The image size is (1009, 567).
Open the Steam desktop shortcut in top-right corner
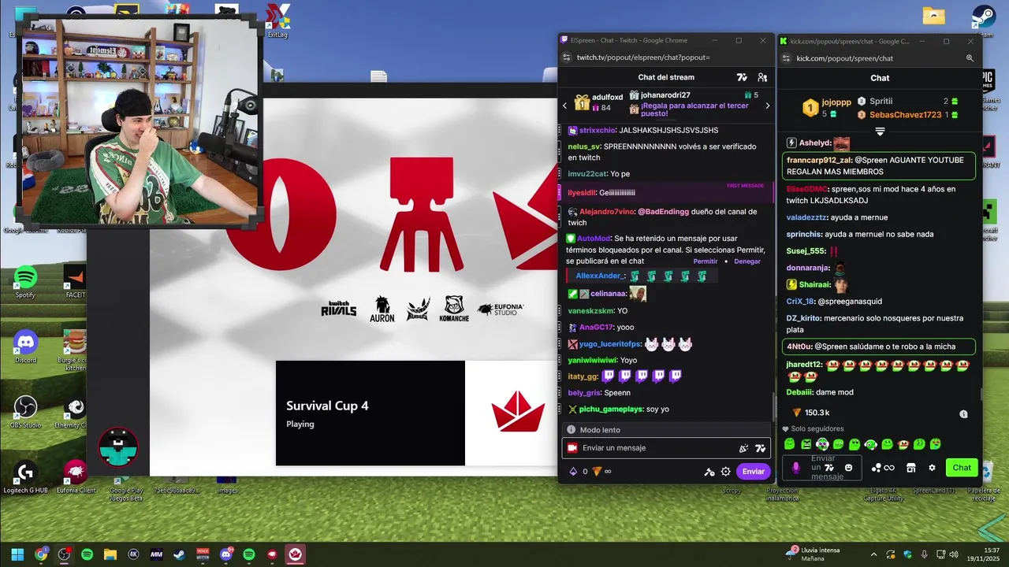[x=983, y=20]
